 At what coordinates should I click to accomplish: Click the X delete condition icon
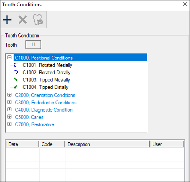click(22, 20)
